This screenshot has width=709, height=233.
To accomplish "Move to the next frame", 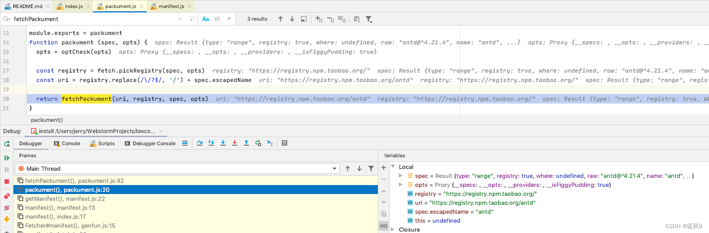I will tap(359, 168).
